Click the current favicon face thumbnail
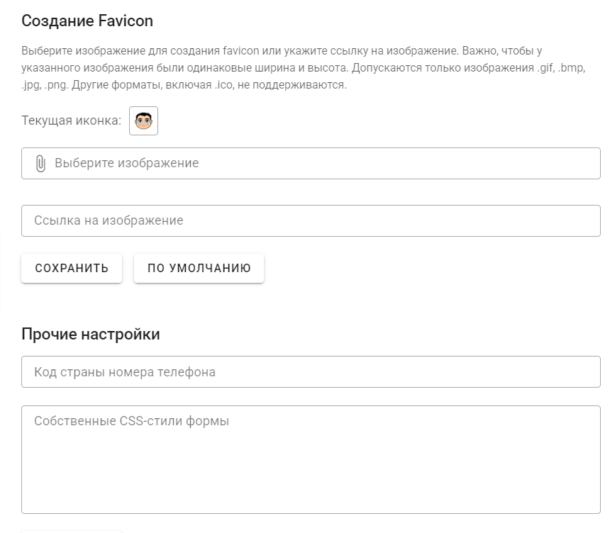The image size is (610, 533). [x=143, y=121]
